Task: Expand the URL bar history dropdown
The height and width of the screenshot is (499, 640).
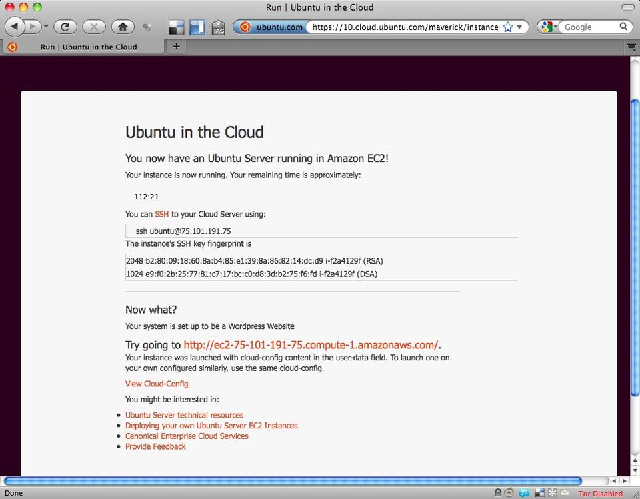Action: (x=520, y=27)
